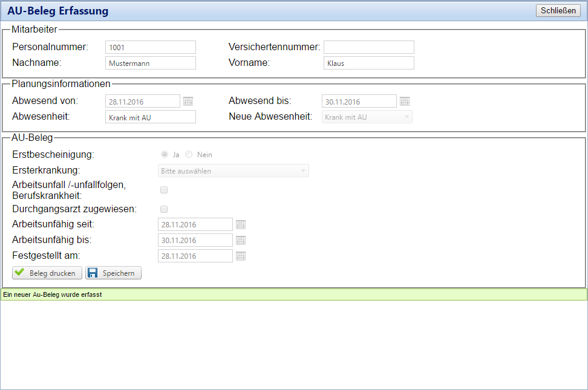Viewport: 588px width, 390px height.
Task: Click Arbeitsunfähig seit date field
Action: pos(195,224)
